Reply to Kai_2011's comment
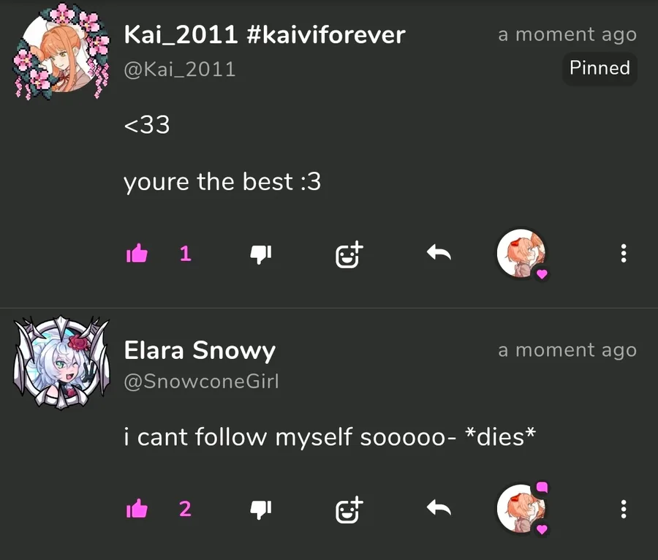The width and height of the screenshot is (658, 560). (x=439, y=253)
